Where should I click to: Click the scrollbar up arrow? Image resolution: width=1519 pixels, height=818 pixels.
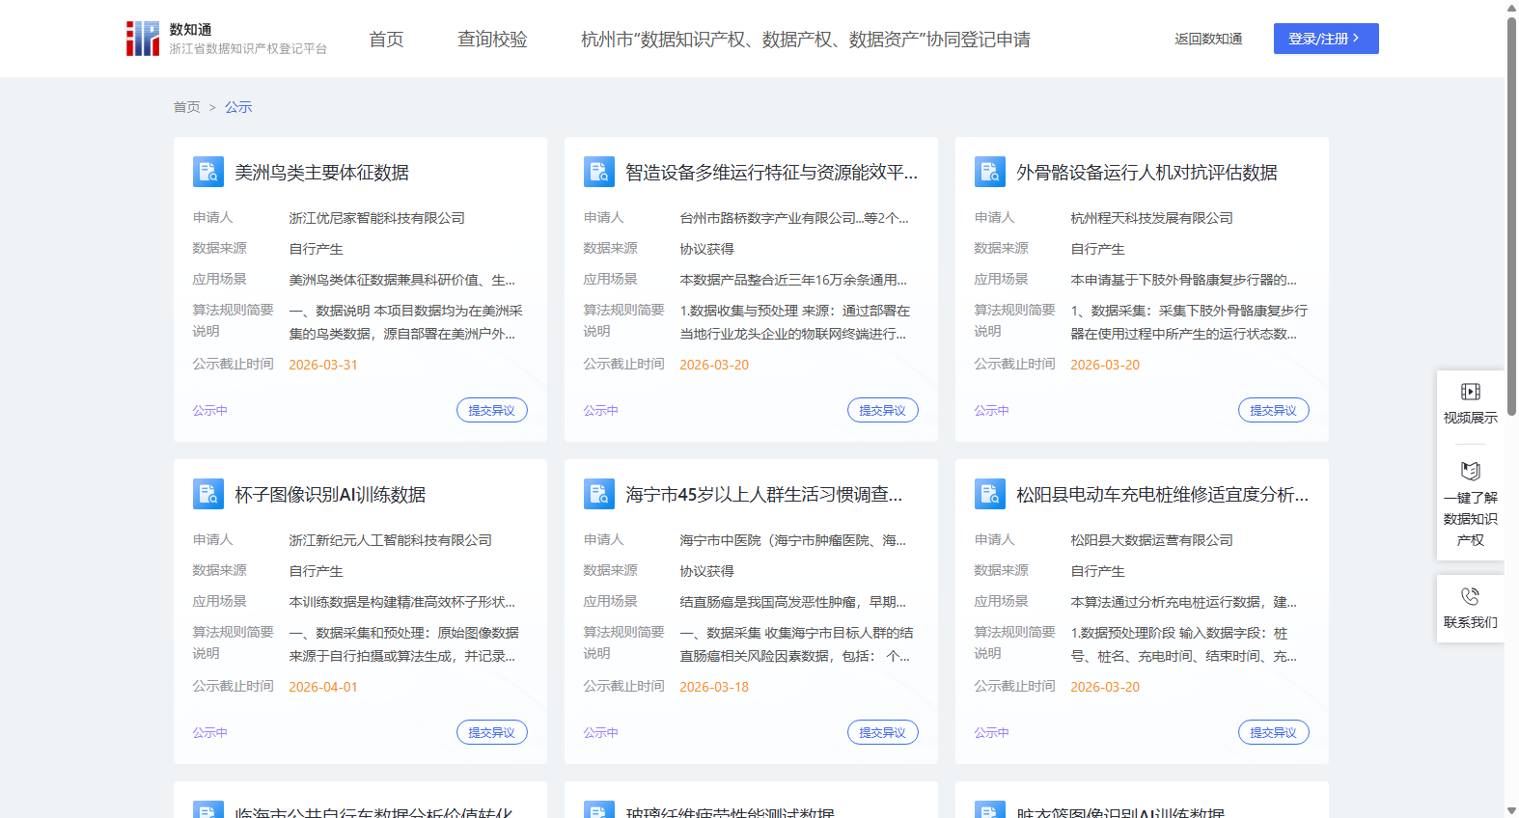pyautogui.click(x=1511, y=7)
